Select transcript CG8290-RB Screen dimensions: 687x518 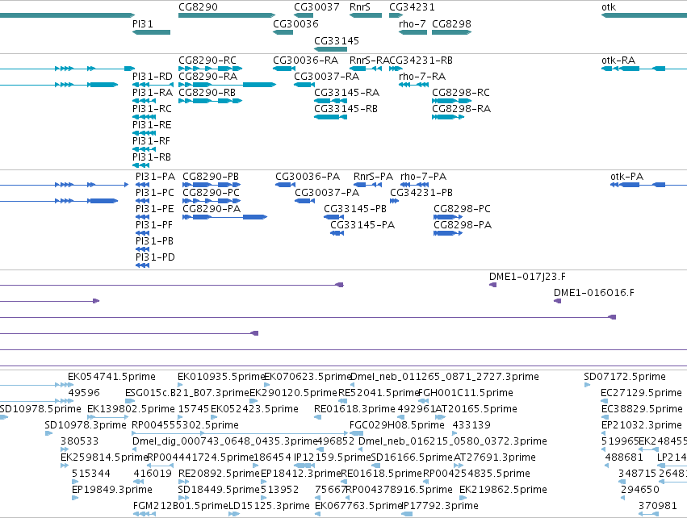211,101
